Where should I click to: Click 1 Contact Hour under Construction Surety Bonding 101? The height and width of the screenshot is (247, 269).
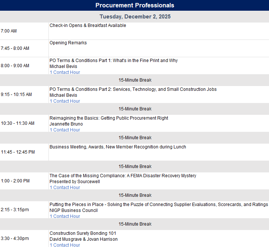click(x=65, y=245)
